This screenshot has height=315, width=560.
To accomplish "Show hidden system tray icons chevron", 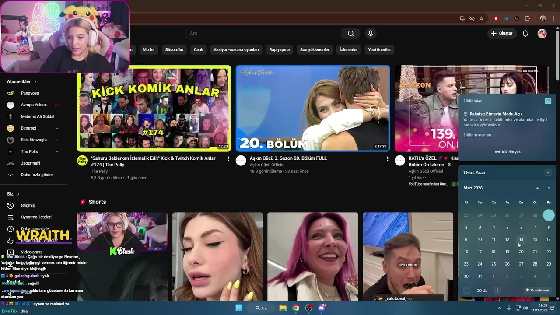I will click(500, 308).
